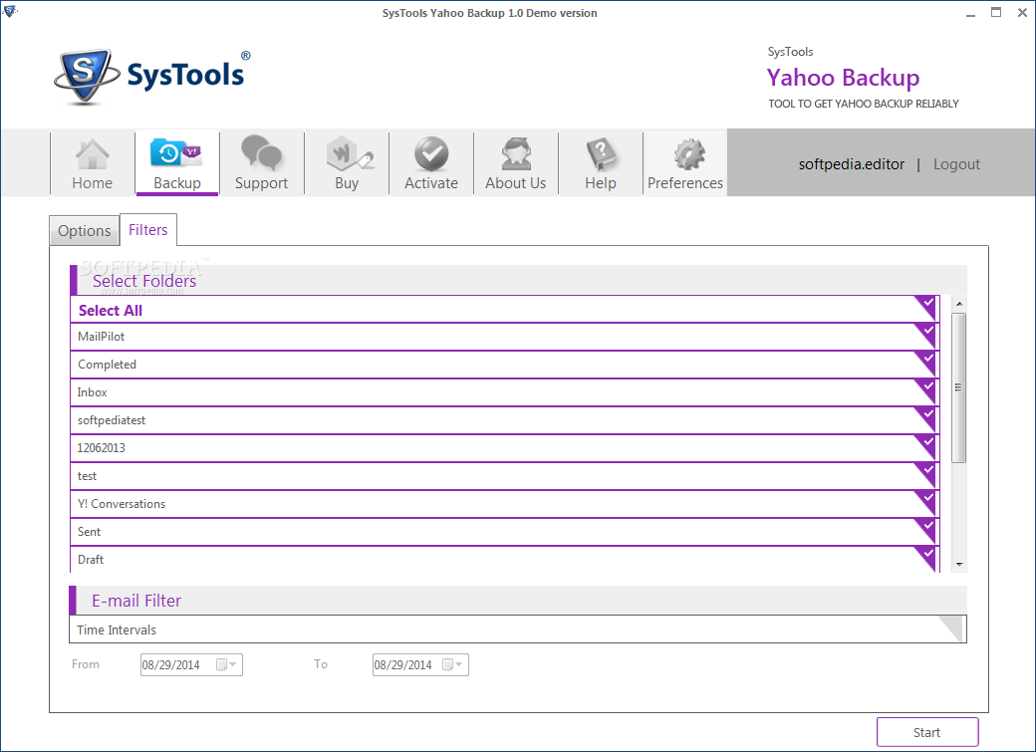Uncheck the Sent folder checkmark

927,529
